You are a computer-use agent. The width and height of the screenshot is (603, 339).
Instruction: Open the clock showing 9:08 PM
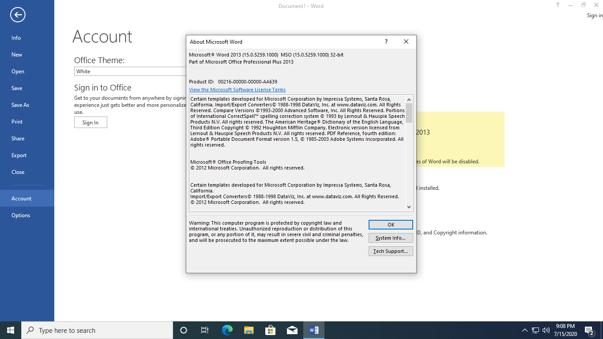565,330
